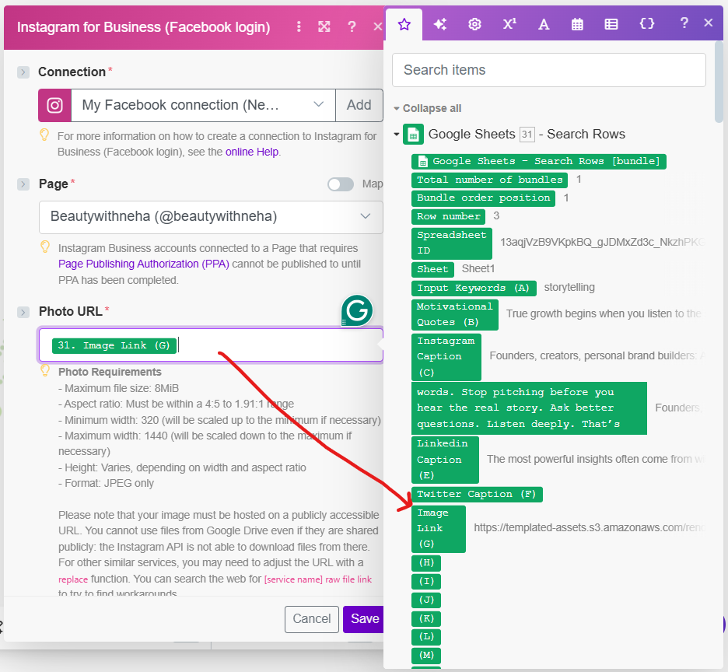Click the Instagram icon beside connection

[54, 106]
